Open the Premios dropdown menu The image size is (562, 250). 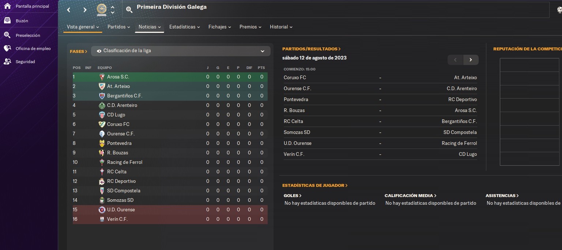click(250, 27)
